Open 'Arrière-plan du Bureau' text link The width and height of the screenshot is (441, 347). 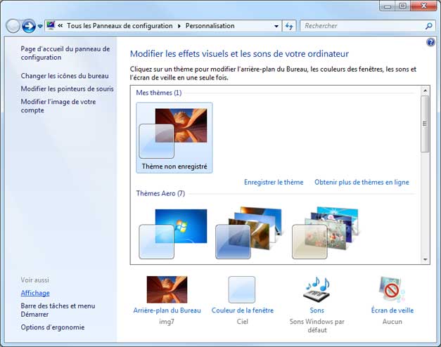click(167, 310)
